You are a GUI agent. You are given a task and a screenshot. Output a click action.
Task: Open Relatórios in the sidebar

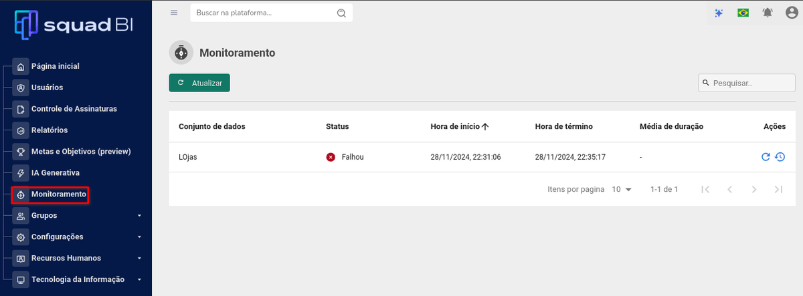50,130
